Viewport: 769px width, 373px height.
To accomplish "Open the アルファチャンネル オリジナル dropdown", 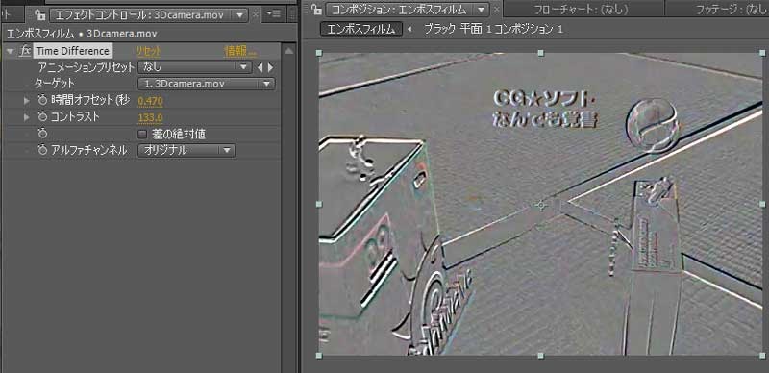I will [x=186, y=150].
